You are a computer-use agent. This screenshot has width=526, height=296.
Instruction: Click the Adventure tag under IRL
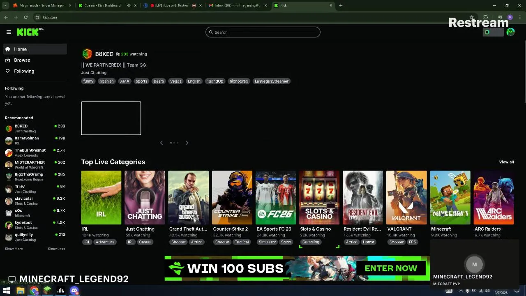pos(105,242)
